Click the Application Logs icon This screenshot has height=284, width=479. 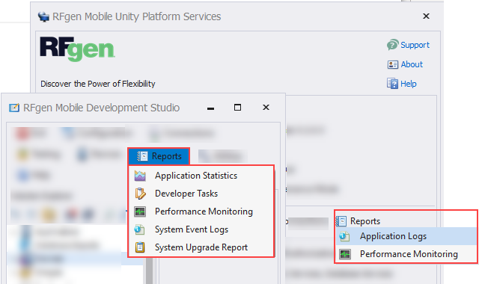(x=344, y=236)
